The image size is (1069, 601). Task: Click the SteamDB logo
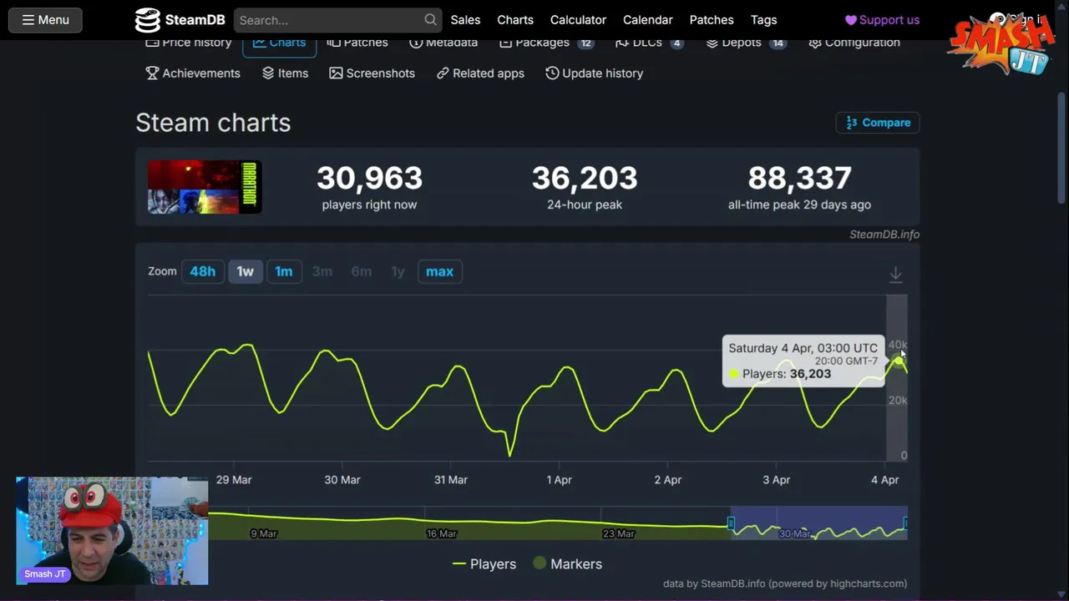(180, 20)
